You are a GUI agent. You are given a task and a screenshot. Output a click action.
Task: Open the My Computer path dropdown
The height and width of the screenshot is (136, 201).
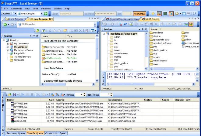point(95,25)
